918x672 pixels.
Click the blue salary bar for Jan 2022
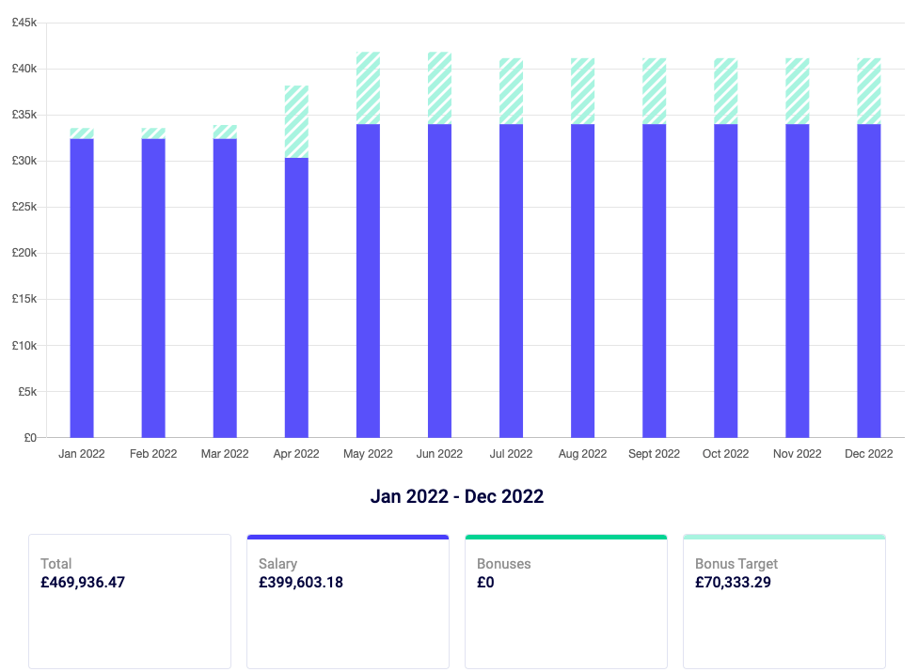click(x=82, y=287)
